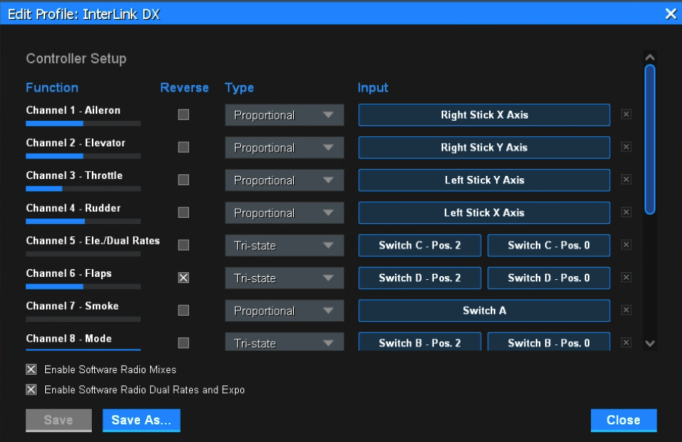Image resolution: width=682 pixels, height=442 pixels.
Task: Click the vertical scrollbar thumb
Action: pyautogui.click(x=650, y=139)
